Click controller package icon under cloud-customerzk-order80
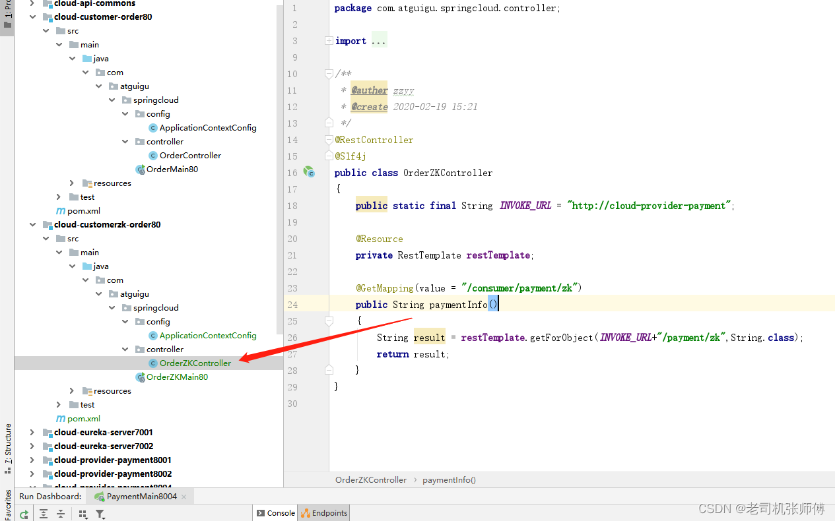The width and height of the screenshot is (835, 521). [140, 350]
